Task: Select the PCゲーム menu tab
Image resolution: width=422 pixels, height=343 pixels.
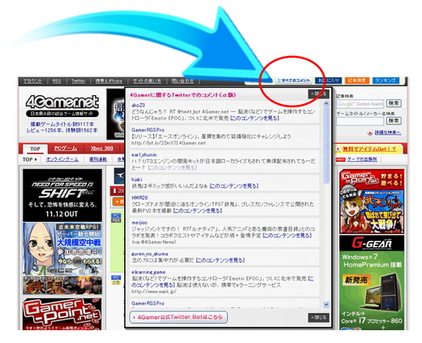Action: click(x=66, y=149)
